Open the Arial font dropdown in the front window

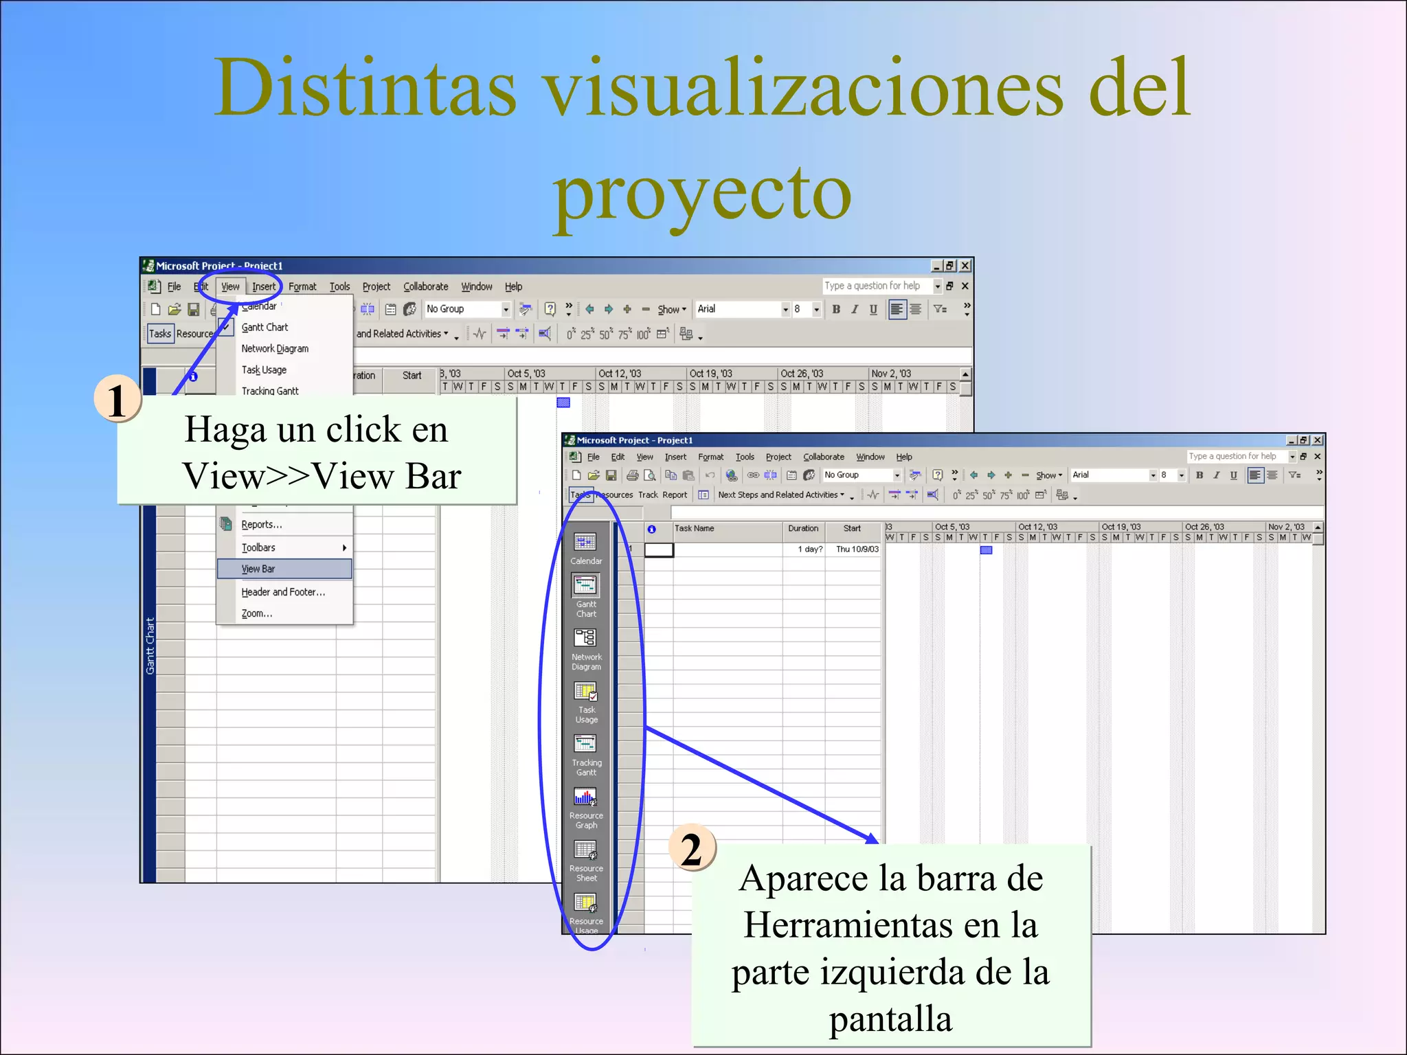(x=1153, y=475)
